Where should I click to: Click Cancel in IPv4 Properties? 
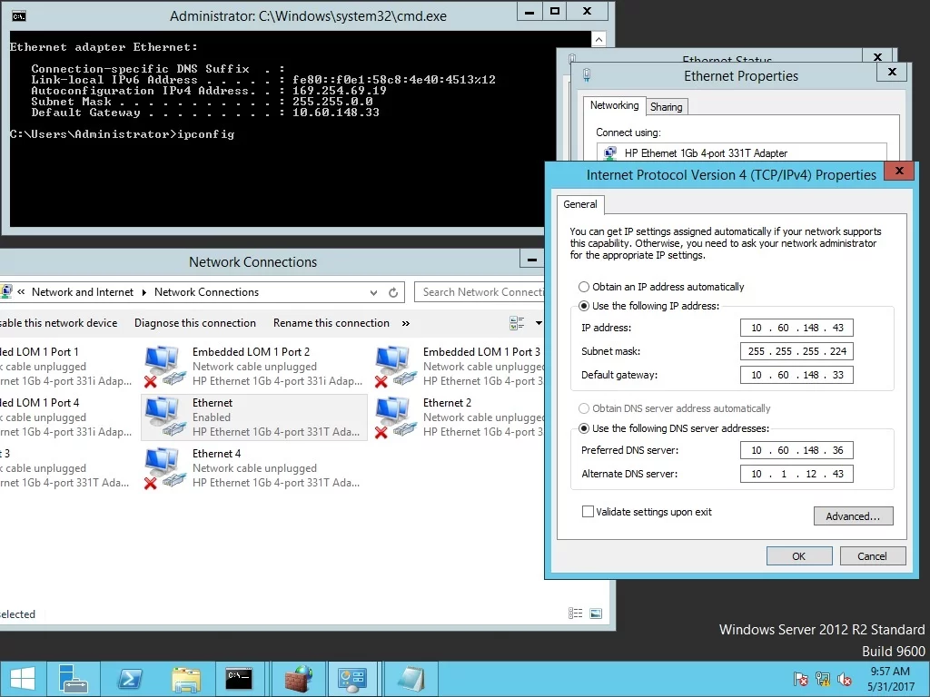click(872, 556)
